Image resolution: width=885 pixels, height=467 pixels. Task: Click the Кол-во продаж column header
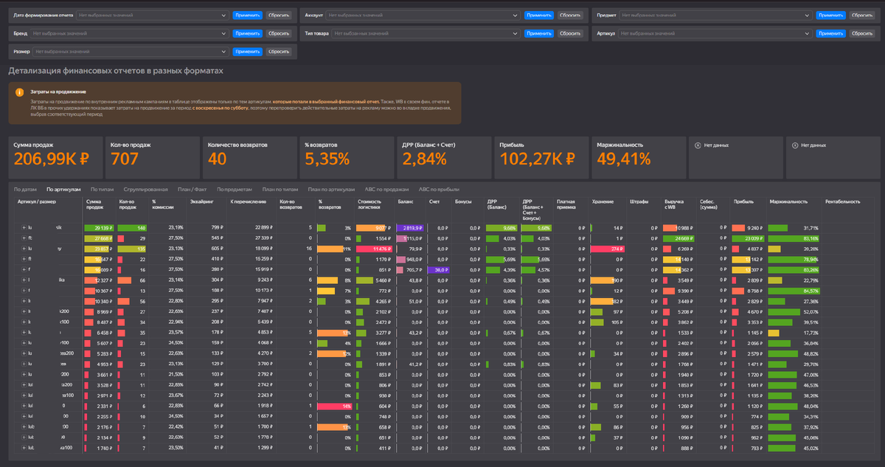pyautogui.click(x=128, y=204)
